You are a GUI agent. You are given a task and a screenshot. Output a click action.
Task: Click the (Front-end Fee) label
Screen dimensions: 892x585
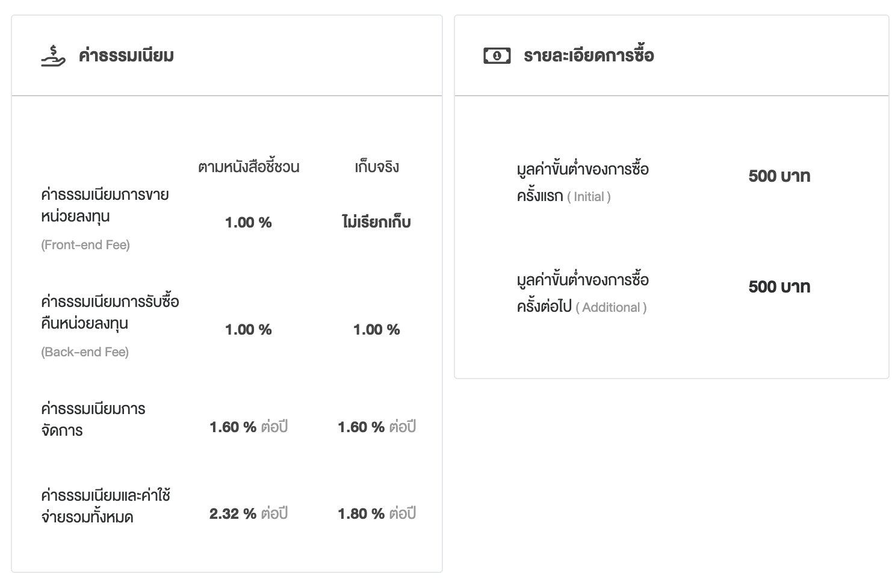click(85, 245)
